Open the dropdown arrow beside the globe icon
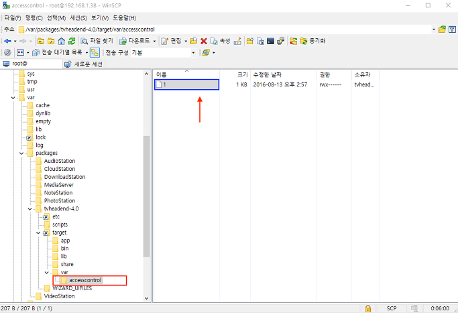458x313 pixels. click(214, 53)
